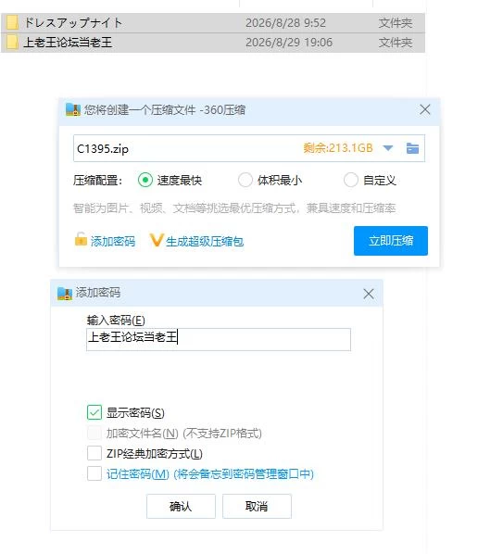Click the unlock padlock icon for 添加密码

81,239
